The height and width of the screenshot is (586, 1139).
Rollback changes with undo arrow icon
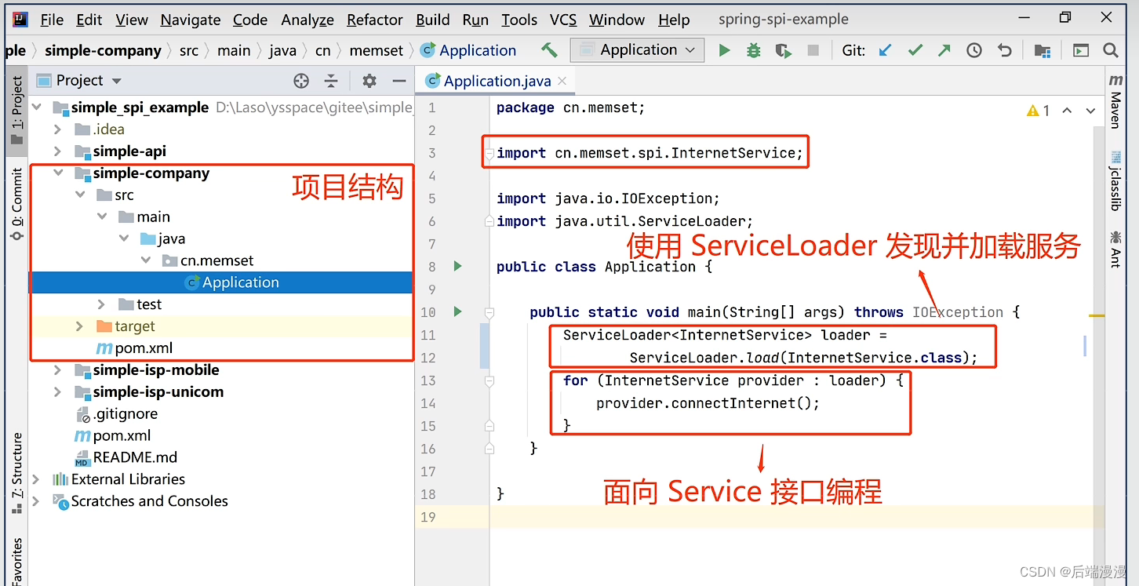1004,50
